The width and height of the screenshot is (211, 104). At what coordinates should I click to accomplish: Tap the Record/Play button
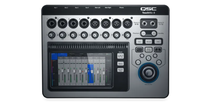pyautogui.click(x=121, y=70)
